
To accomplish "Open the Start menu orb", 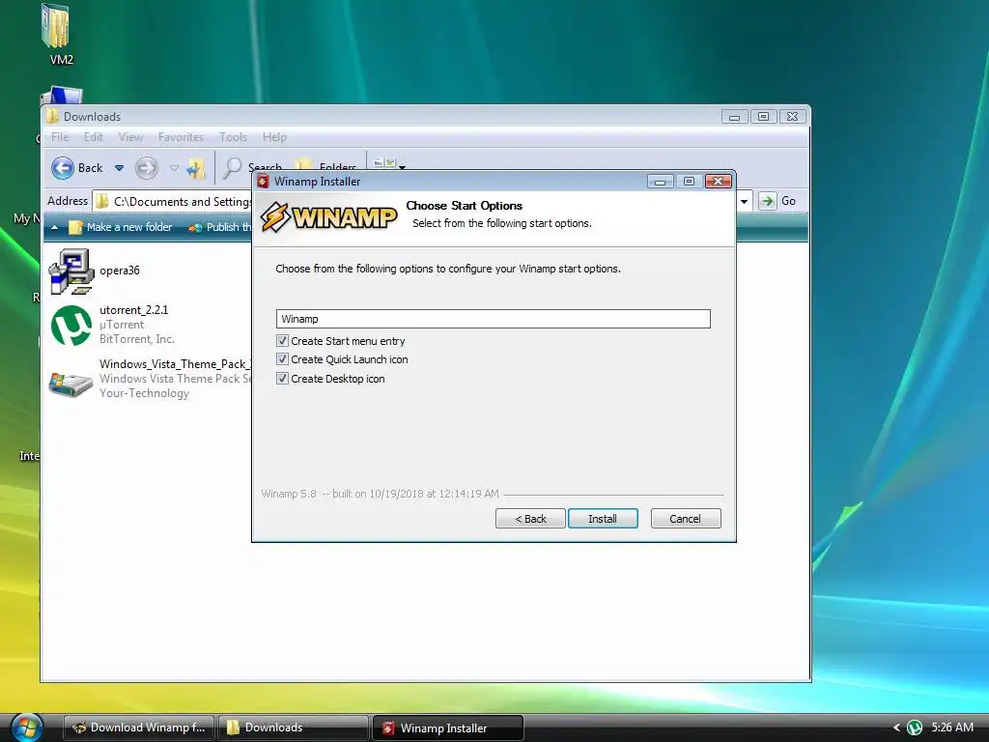I will (x=26, y=728).
